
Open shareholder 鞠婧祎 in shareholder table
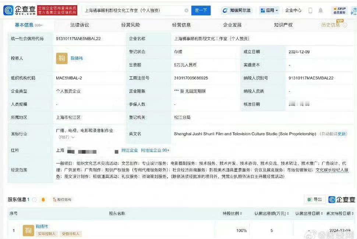[x=42, y=226]
